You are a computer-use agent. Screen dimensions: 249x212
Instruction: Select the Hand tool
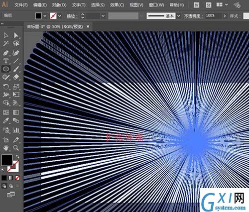coord(6,148)
